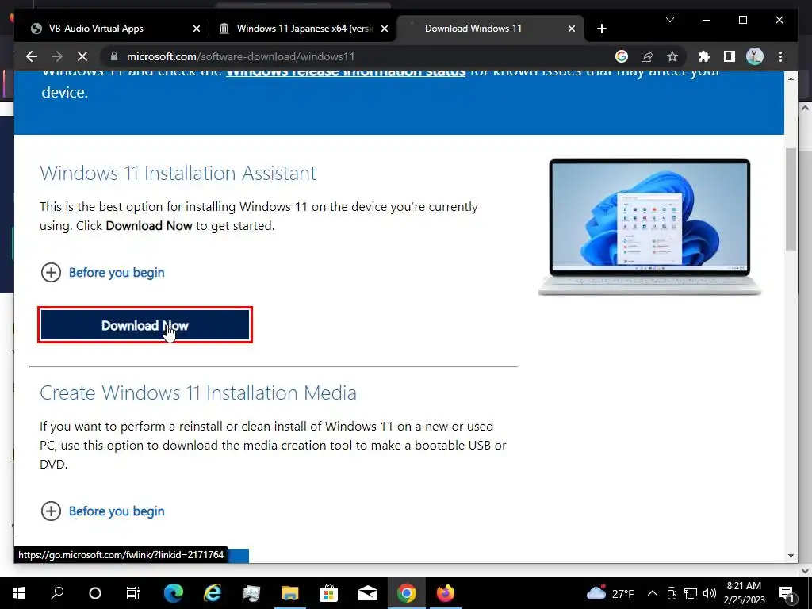
Task: Click the Create Windows 11 Installation Media heading
Action: click(x=197, y=393)
